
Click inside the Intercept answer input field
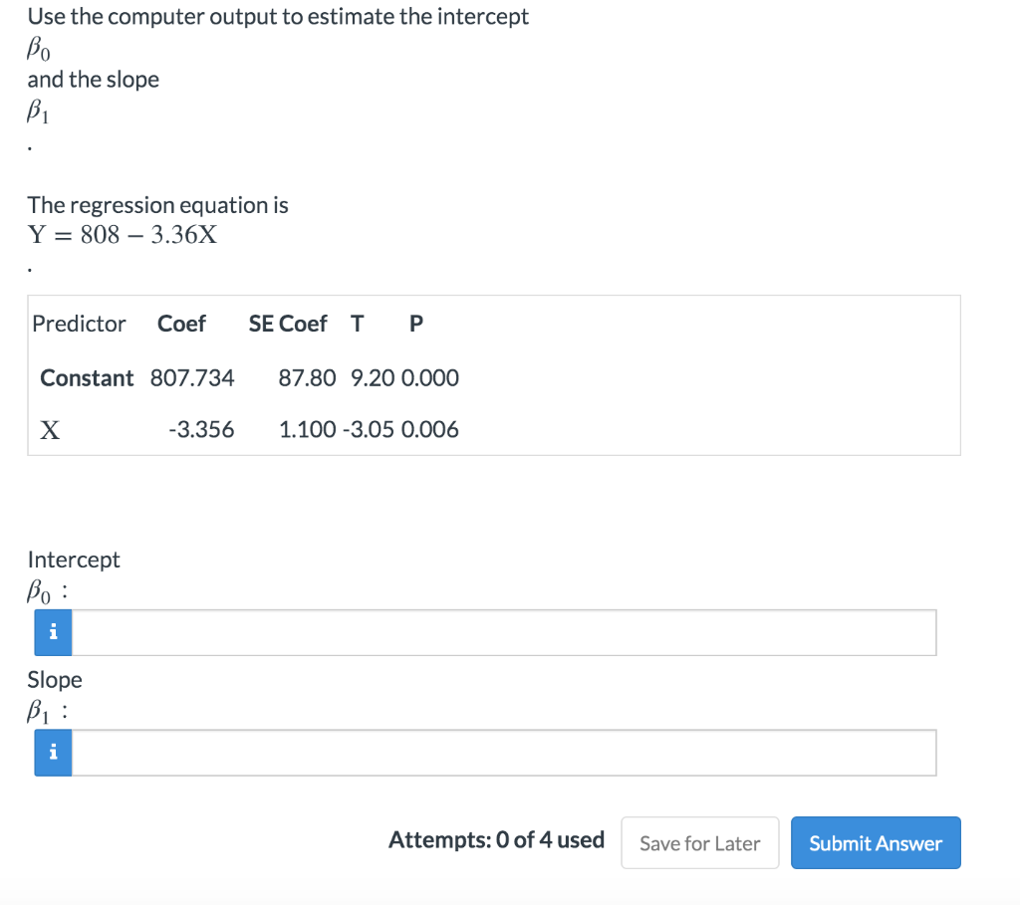tap(498, 632)
